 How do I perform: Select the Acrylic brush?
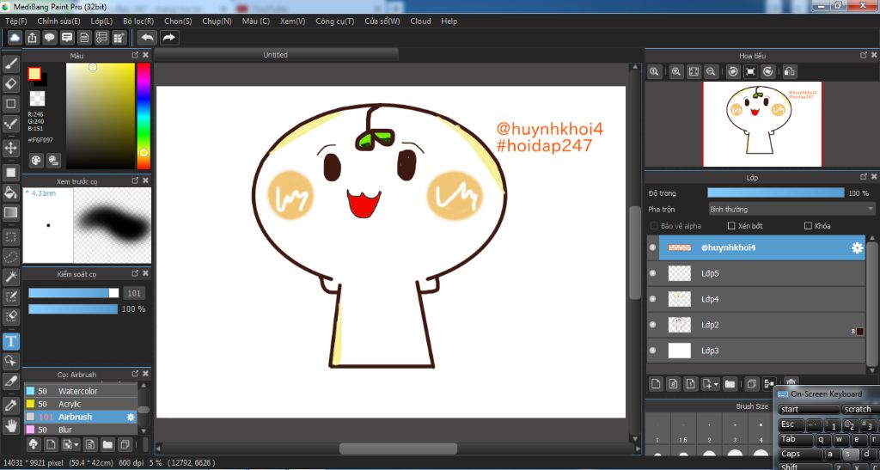point(80,404)
